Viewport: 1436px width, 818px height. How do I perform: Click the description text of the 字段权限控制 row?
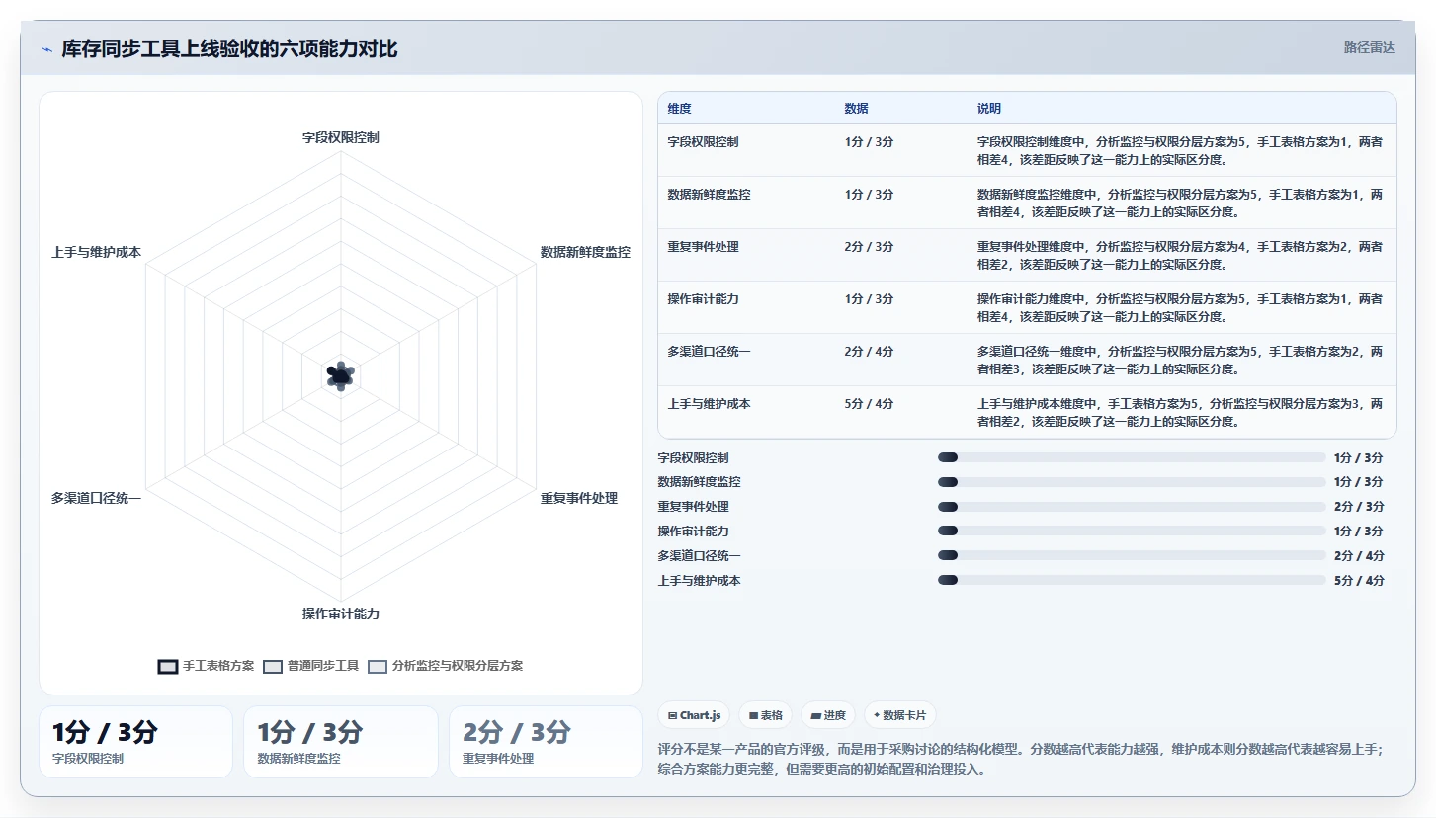coord(1180,150)
